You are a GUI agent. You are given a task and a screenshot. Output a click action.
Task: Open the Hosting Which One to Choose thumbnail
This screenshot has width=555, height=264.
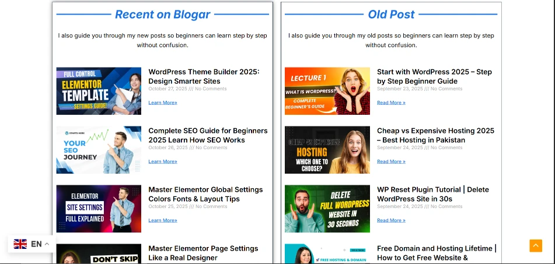tap(327, 150)
